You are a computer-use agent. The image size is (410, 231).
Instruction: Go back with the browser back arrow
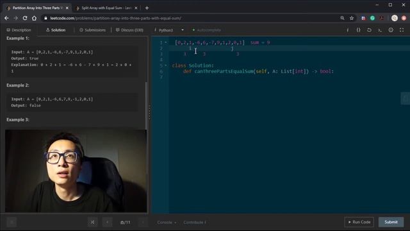tap(6, 18)
